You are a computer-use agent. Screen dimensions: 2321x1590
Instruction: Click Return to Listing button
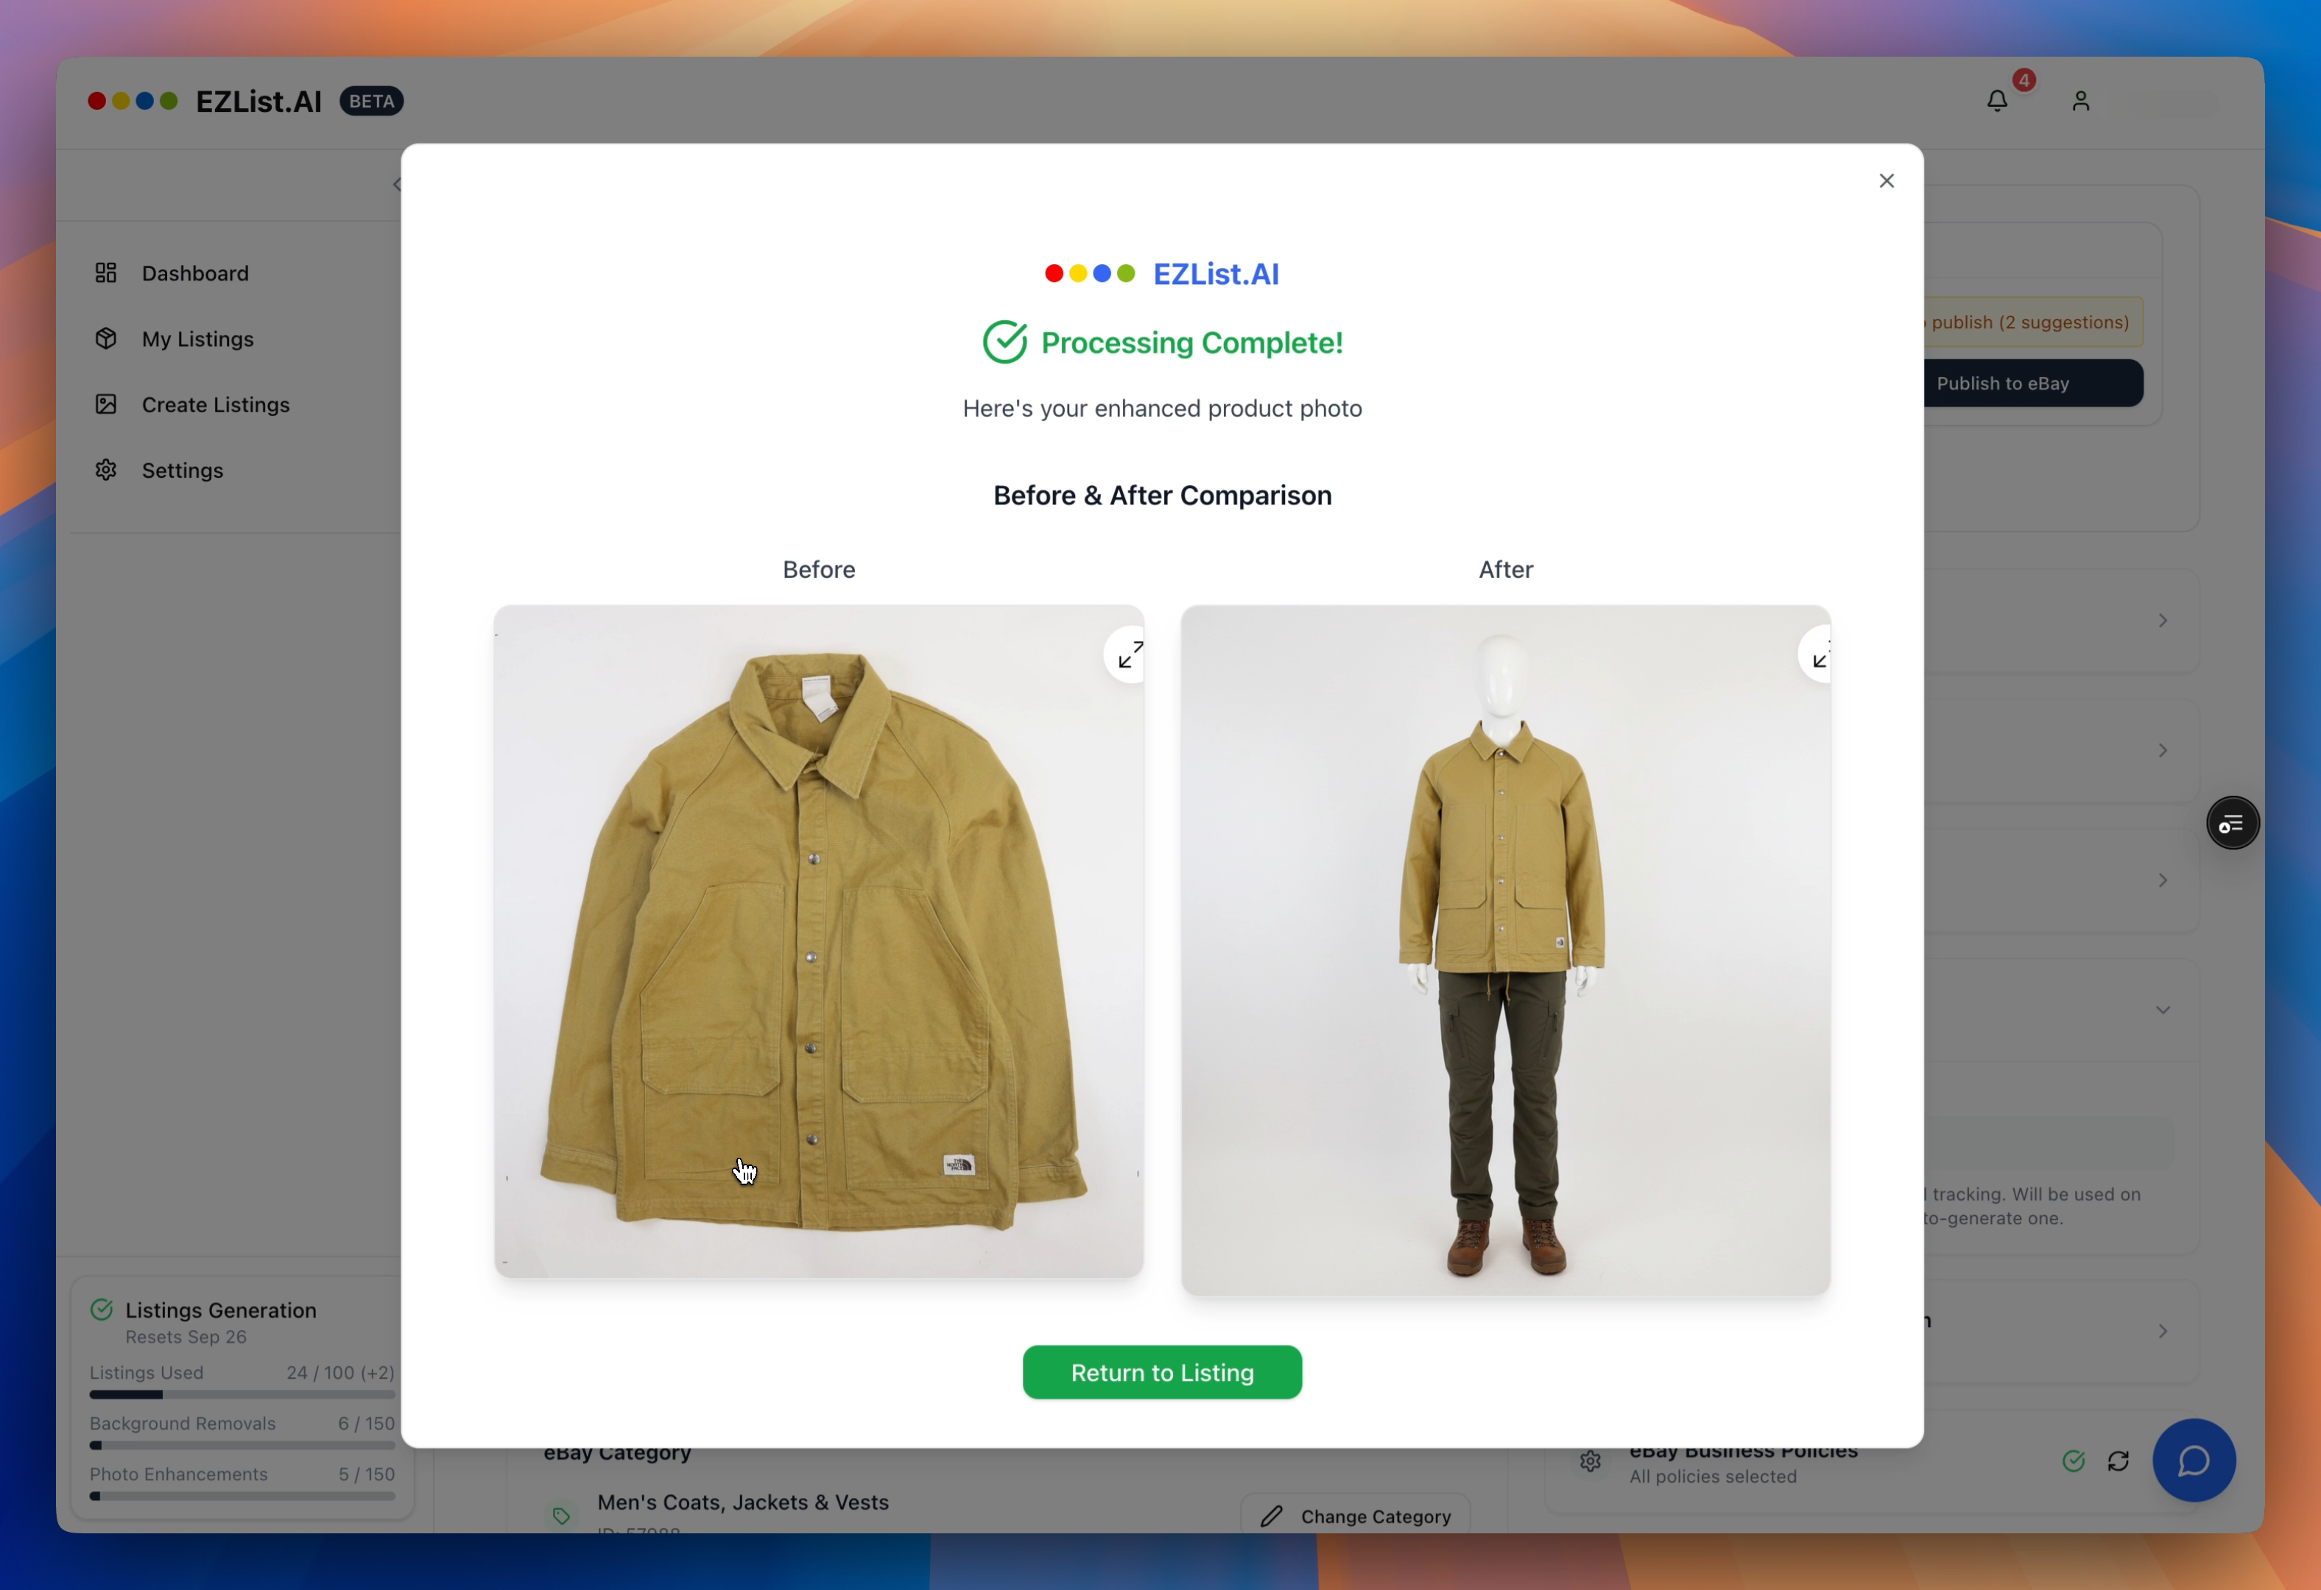coord(1161,1372)
